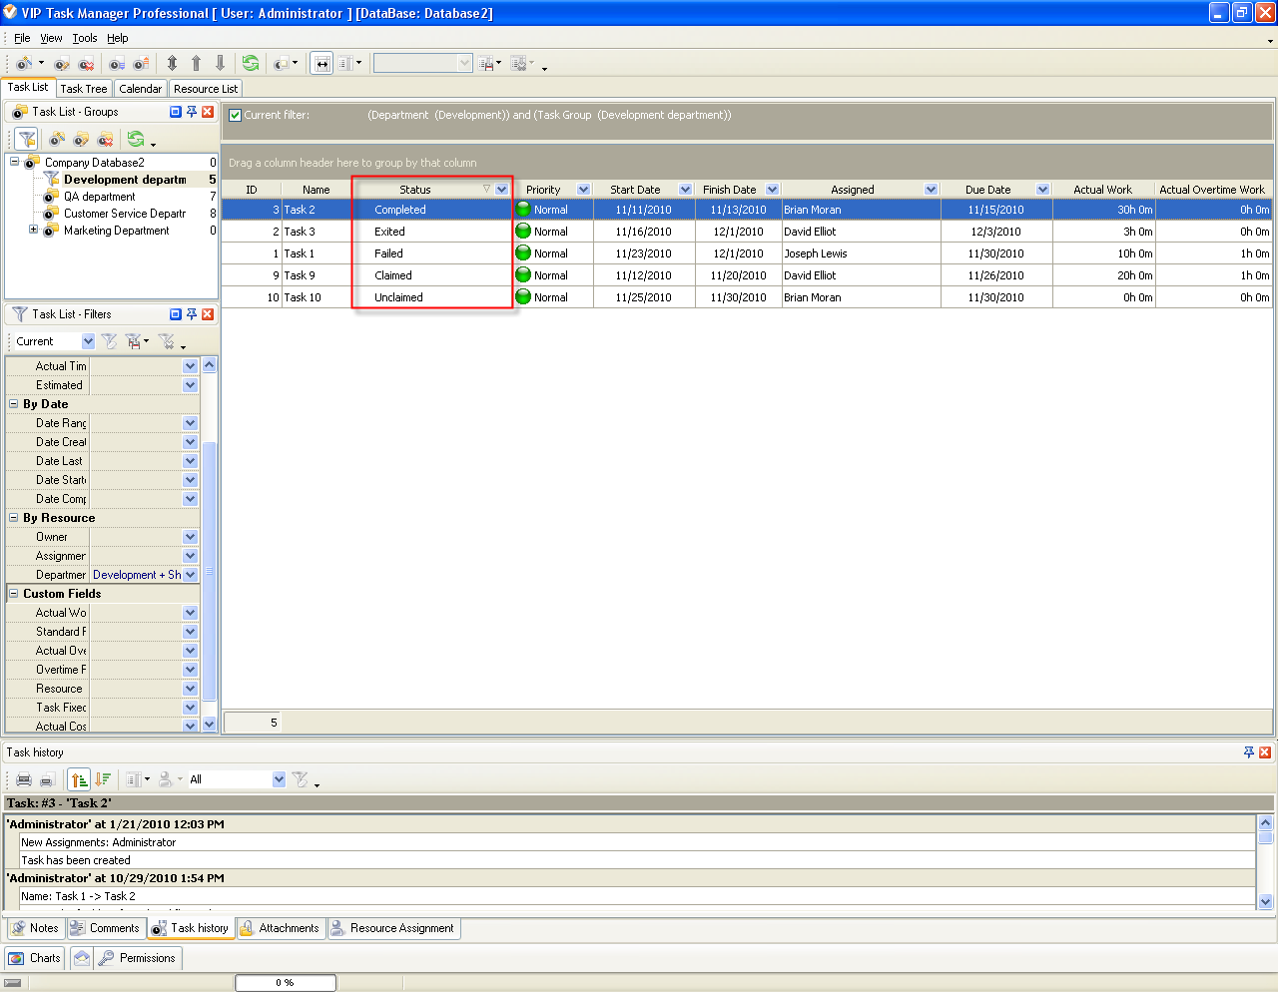Click the gray move task up arrow
Viewport: 1278px width, 992px height.
tap(196, 63)
